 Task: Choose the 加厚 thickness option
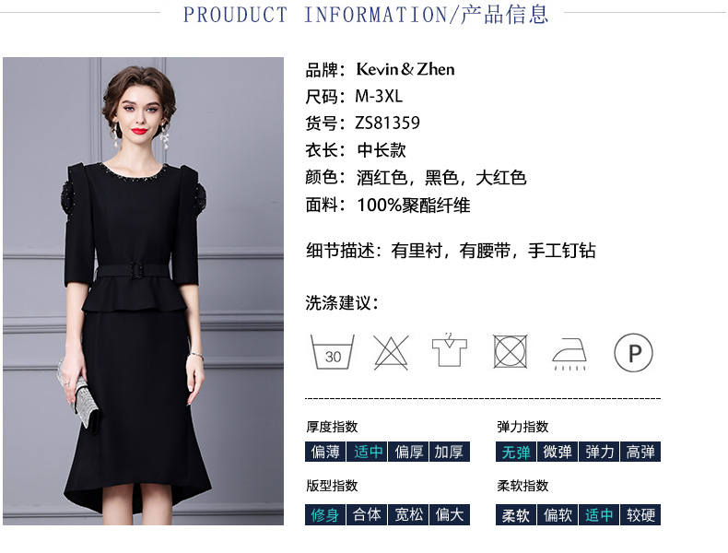click(450, 452)
